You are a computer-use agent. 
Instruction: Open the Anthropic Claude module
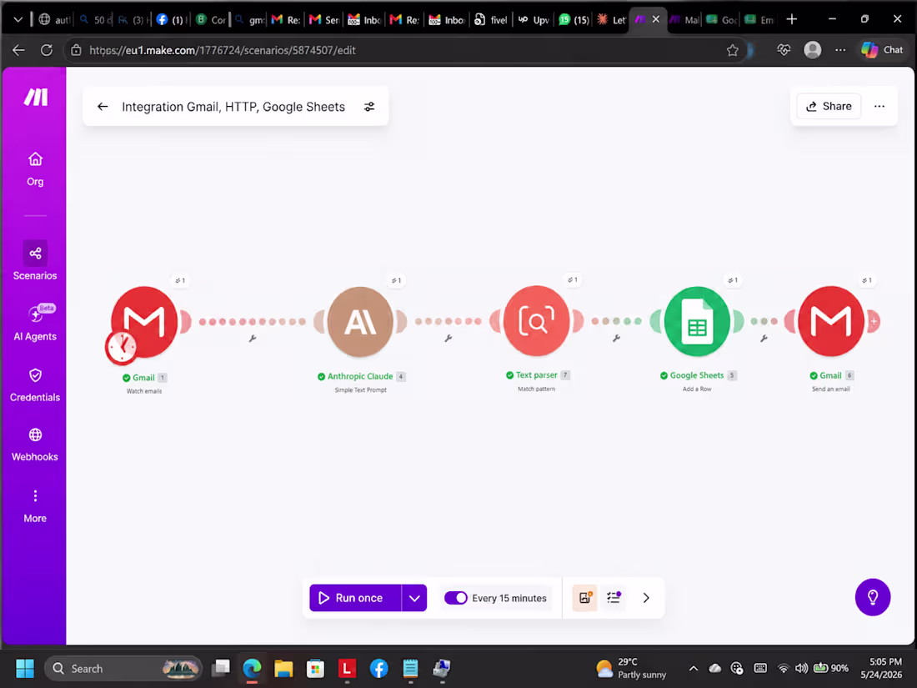tap(360, 322)
